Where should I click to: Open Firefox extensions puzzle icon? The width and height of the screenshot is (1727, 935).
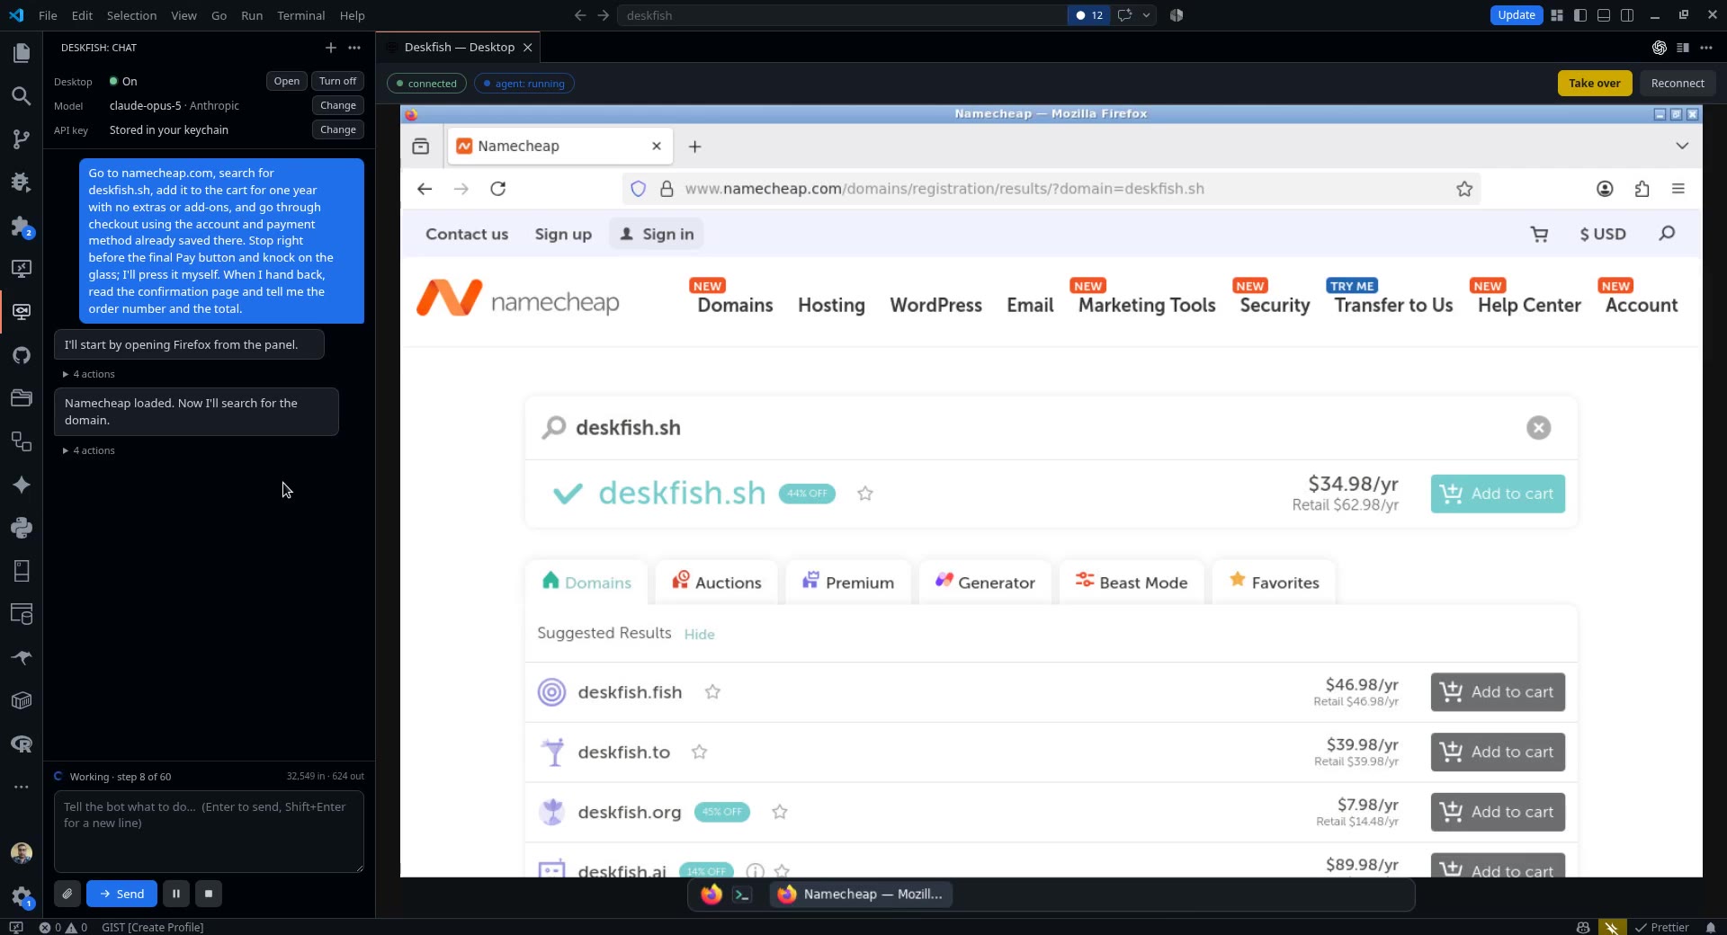[1642, 189]
